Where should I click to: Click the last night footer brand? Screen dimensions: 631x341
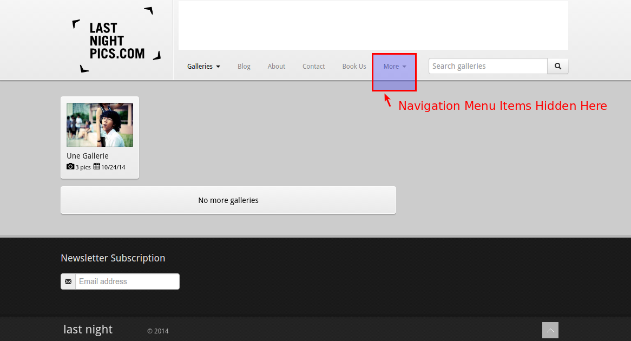coord(88,329)
